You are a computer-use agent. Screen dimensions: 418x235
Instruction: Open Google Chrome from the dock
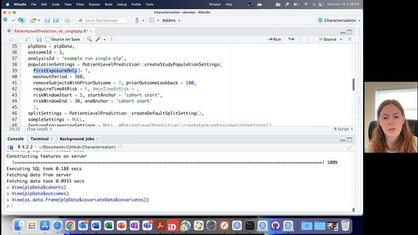[71, 226]
